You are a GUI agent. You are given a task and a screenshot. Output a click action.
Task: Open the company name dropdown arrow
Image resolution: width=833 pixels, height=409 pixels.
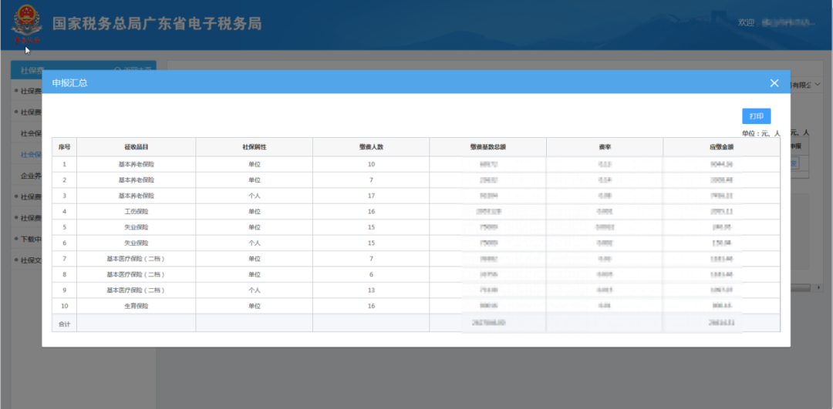point(817,85)
